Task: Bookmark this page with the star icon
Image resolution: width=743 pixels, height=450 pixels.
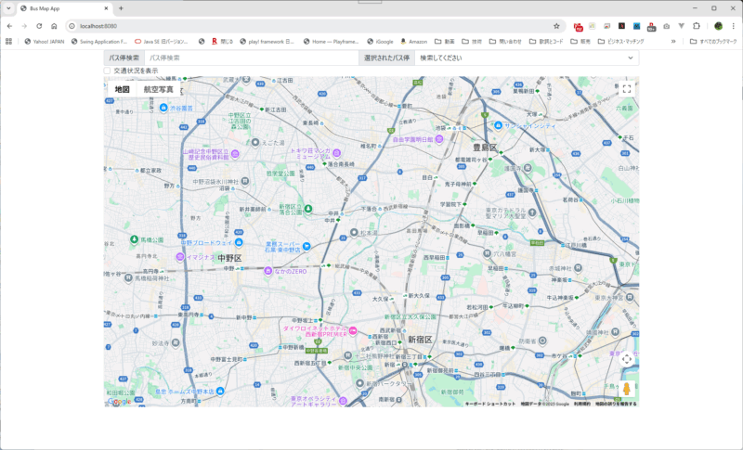Action: tap(556, 26)
